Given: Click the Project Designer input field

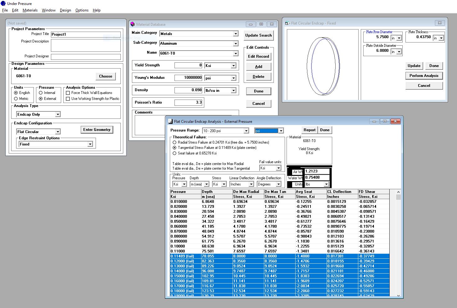Looking at the screenshot, I should 86,57.
